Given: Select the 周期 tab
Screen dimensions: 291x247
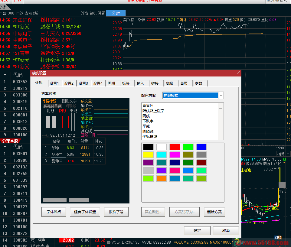Looking at the screenshot, I should pos(111,83).
